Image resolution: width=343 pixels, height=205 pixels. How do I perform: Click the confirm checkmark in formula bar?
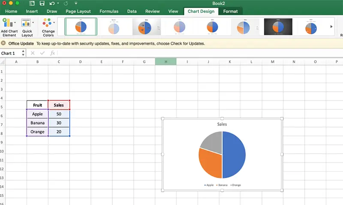42,53
